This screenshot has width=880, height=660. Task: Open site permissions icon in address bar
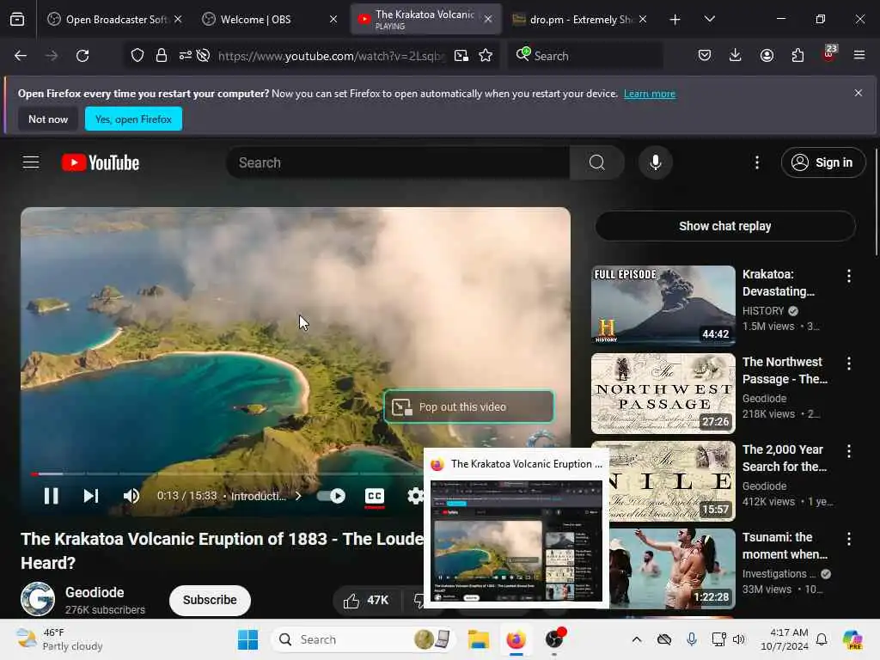coord(186,56)
